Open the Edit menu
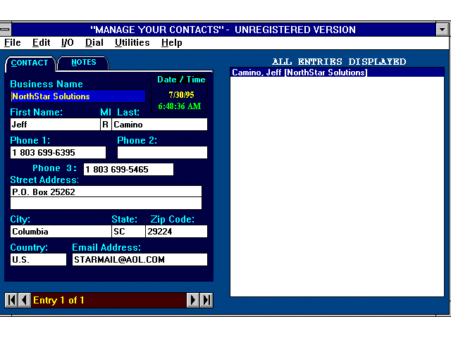The width and height of the screenshot is (451, 338). pyautogui.click(x=42, y=42)
